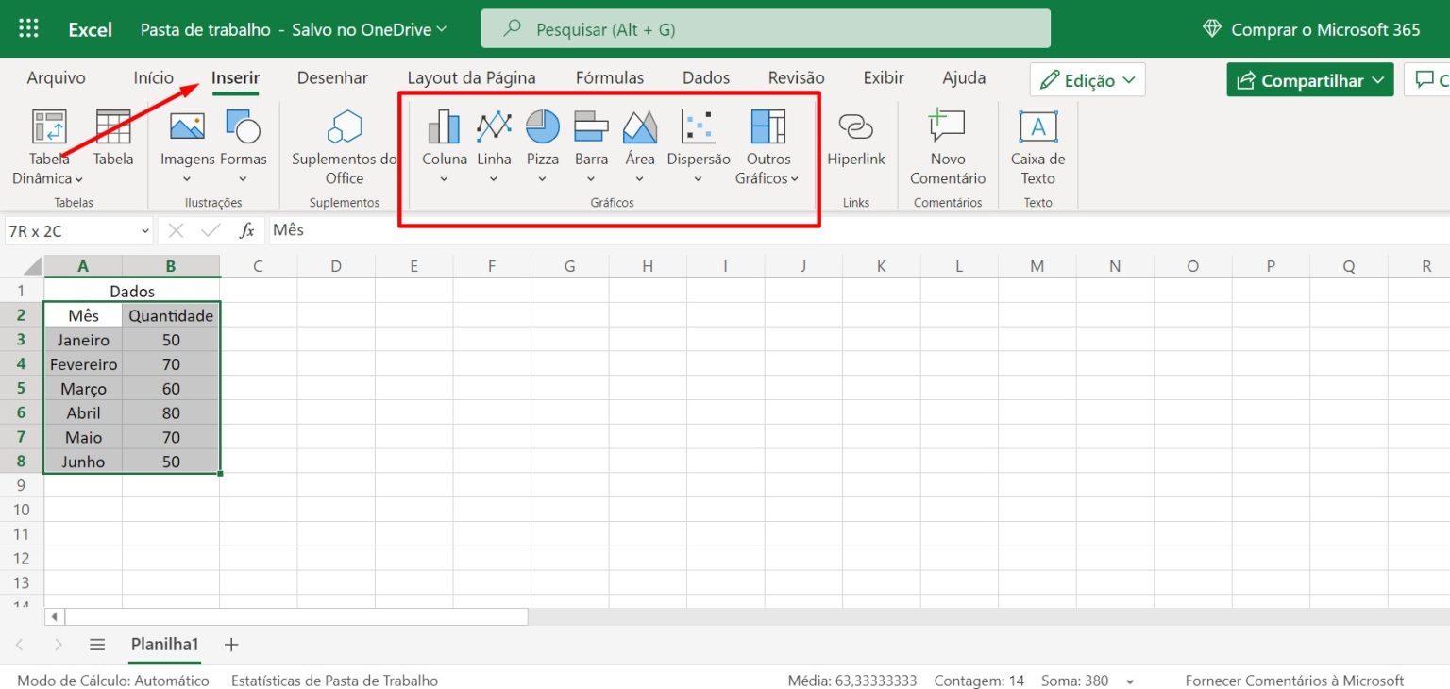Insert a Pizza chart
Image resolution: width=1450 pixels, height=689 pixels.
pos(542,142)
